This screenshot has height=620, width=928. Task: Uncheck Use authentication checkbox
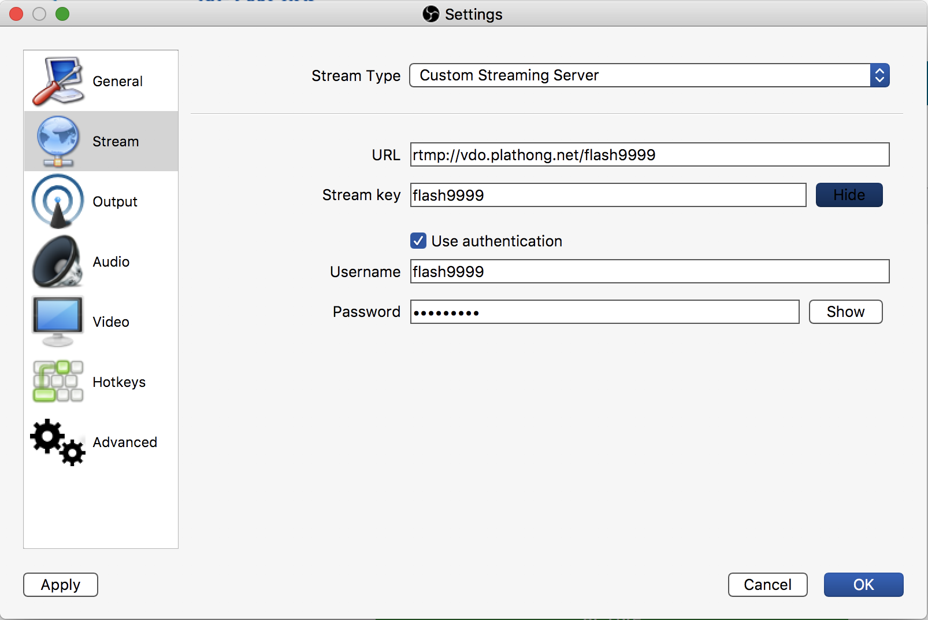418,241
